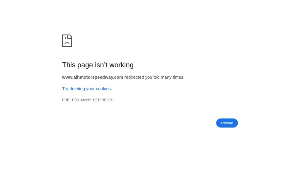
Task: Click the word 'isn't' in the heading
Action: point(101,65)
